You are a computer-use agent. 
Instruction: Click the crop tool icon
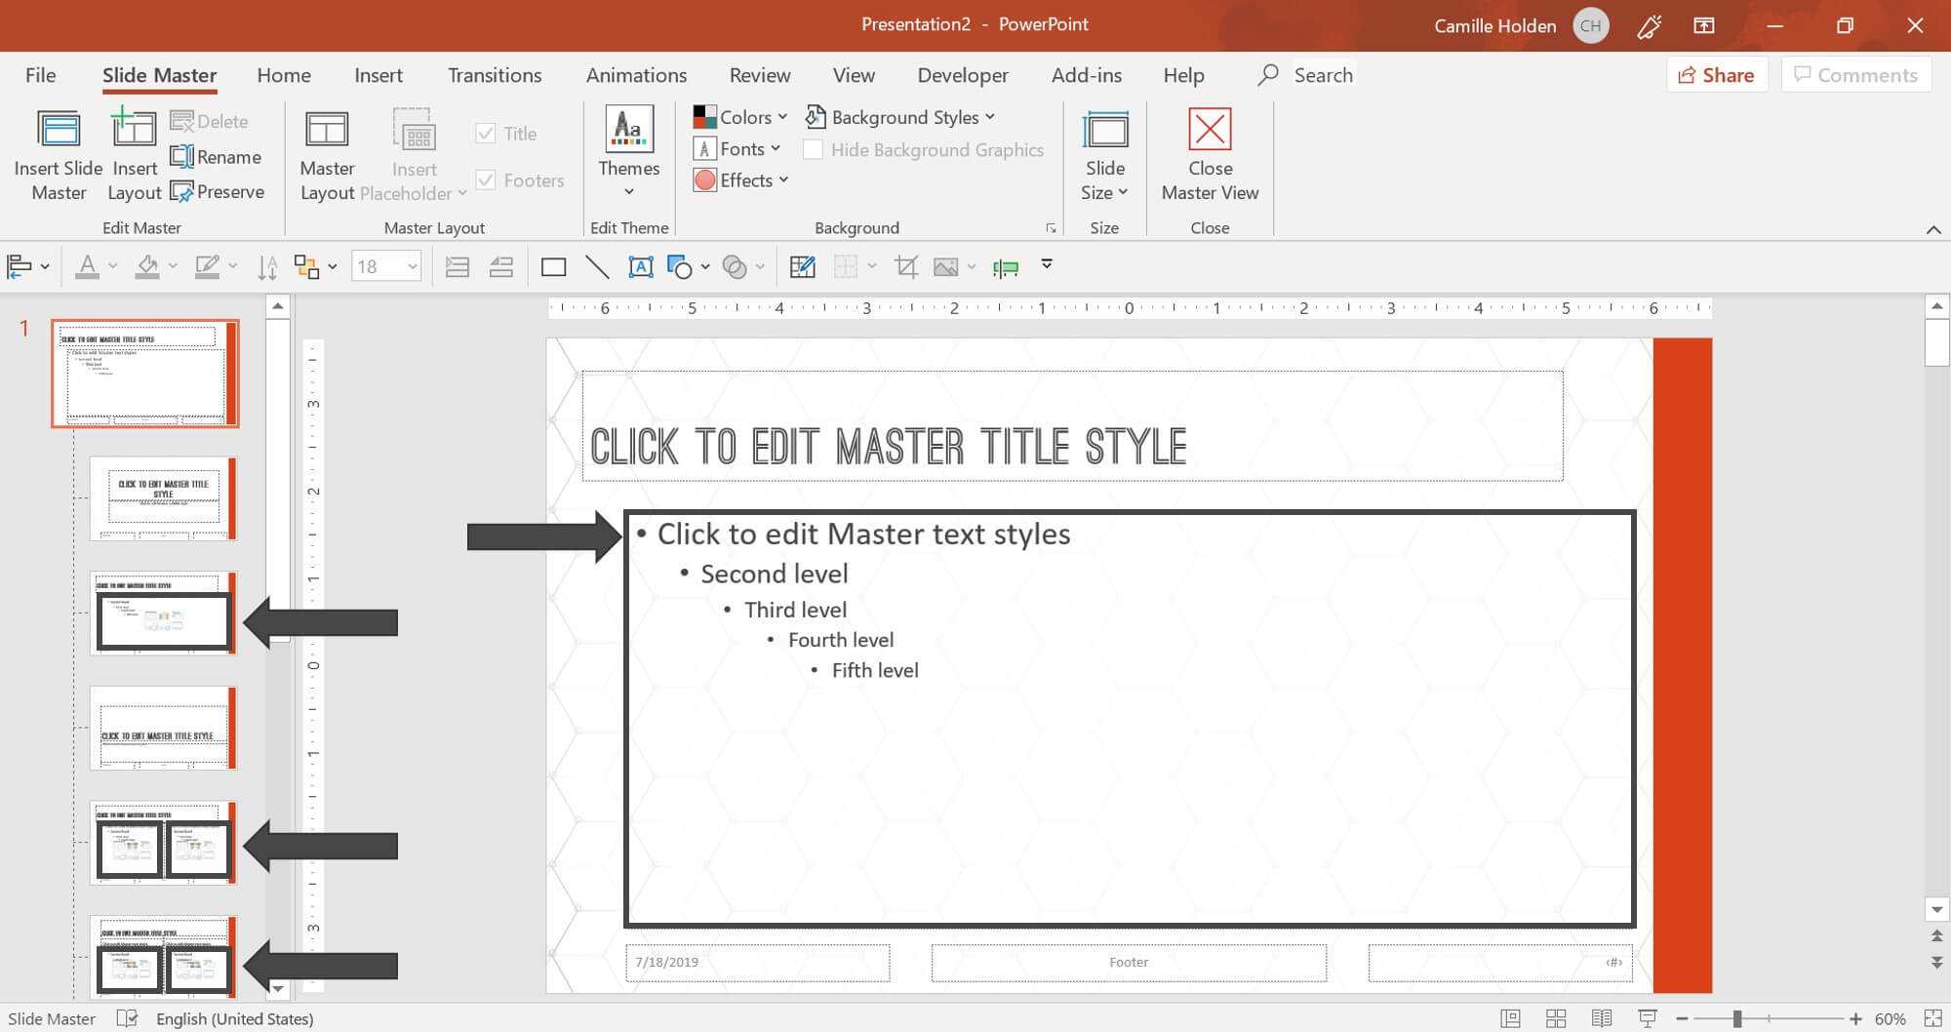906,266
